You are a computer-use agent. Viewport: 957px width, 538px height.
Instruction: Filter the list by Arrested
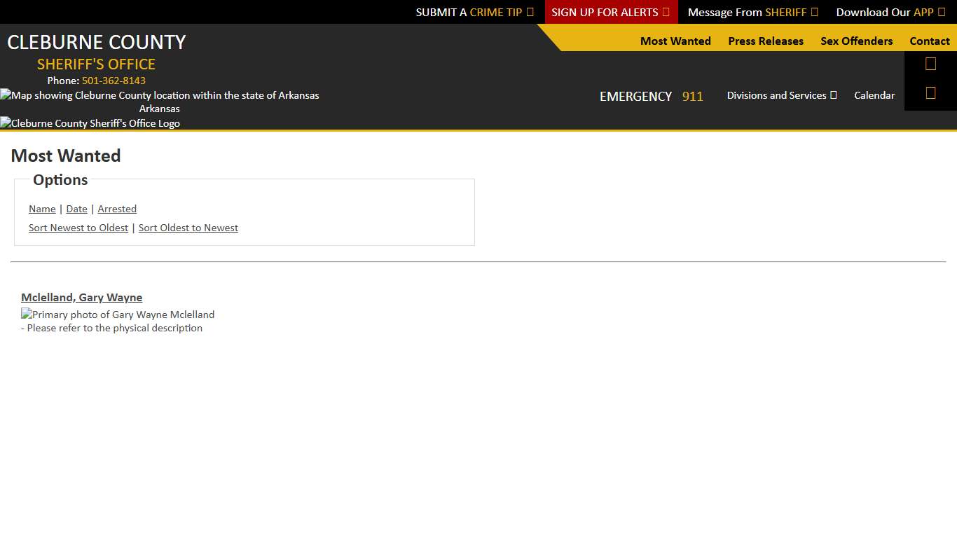(117, 209)
